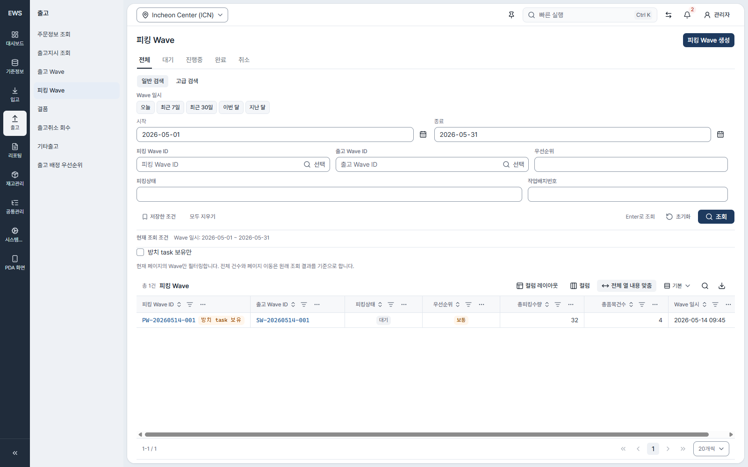Click the 작업배치번호 input field
Viewport: 748px width, 467px height.
coord(627,194)
